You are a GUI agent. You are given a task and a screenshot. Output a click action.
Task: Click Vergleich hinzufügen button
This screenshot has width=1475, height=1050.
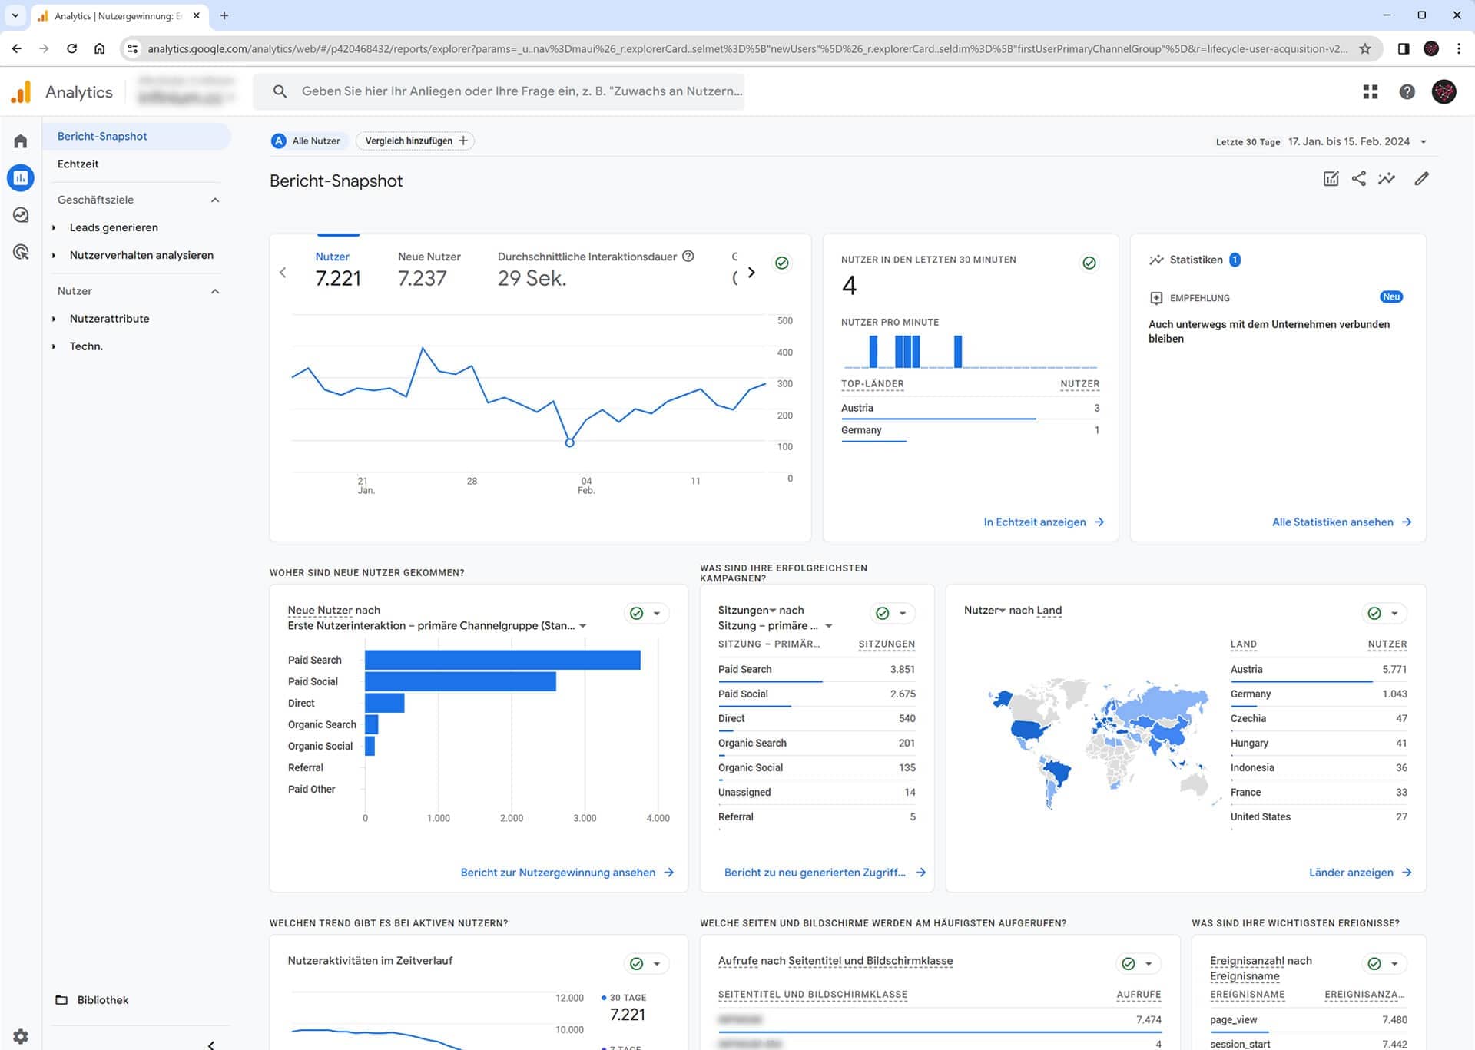[x=415, y=141]
